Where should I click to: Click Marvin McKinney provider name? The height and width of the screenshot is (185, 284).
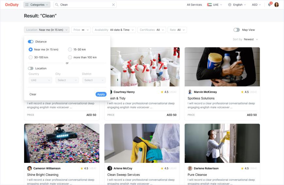pos(205,92)
